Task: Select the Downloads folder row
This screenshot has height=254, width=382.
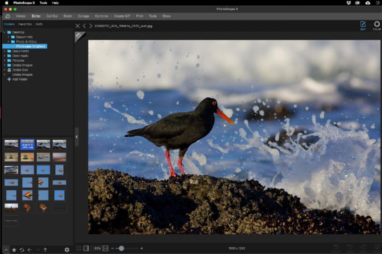Action: tap(18, 55)
